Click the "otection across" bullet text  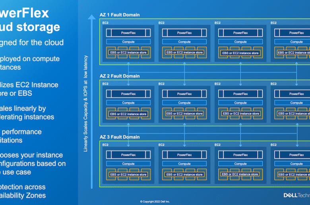pos(23,187)
